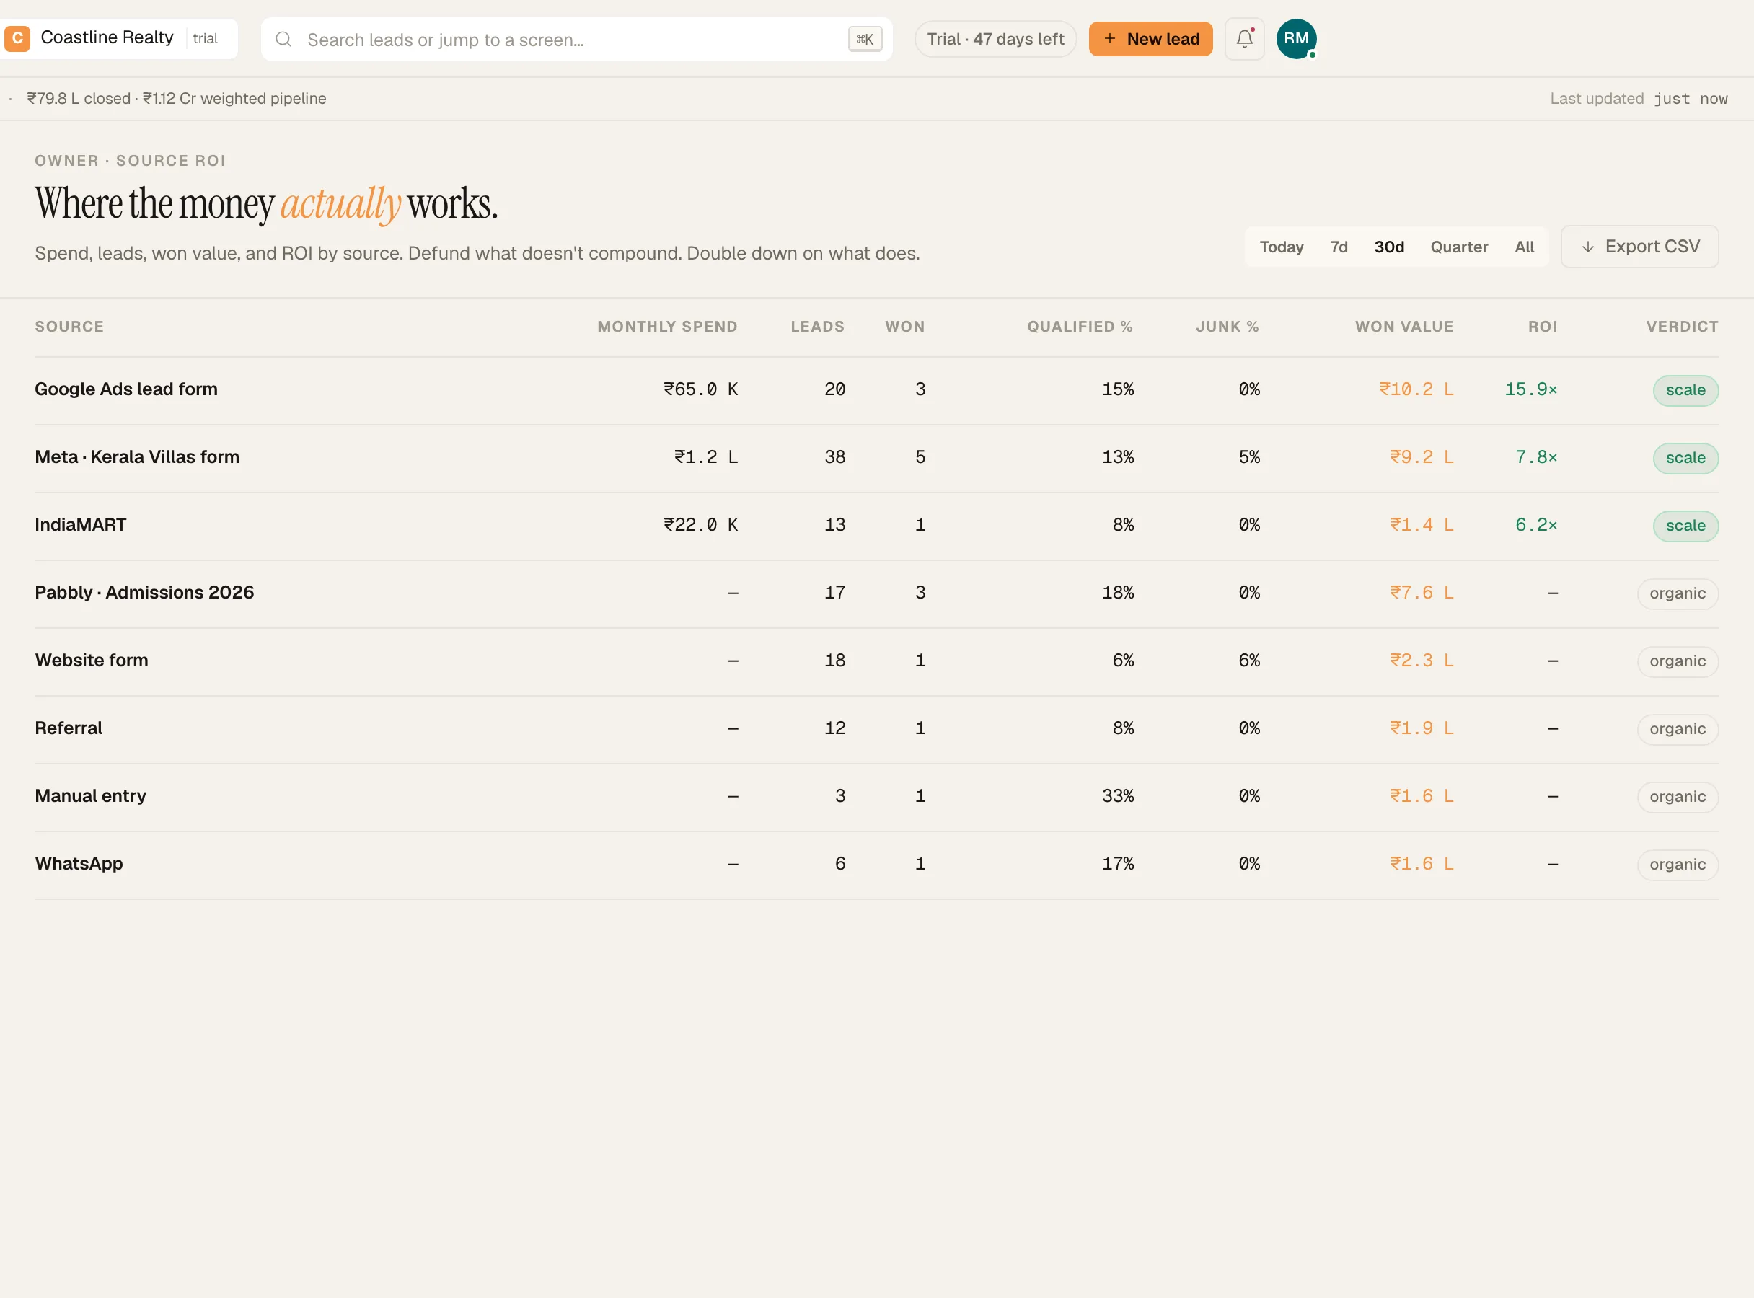The height and width of the screenshot is (1298, 1754).
Task: Sort by the QUALIFIED % column header
Action: 1080,327
